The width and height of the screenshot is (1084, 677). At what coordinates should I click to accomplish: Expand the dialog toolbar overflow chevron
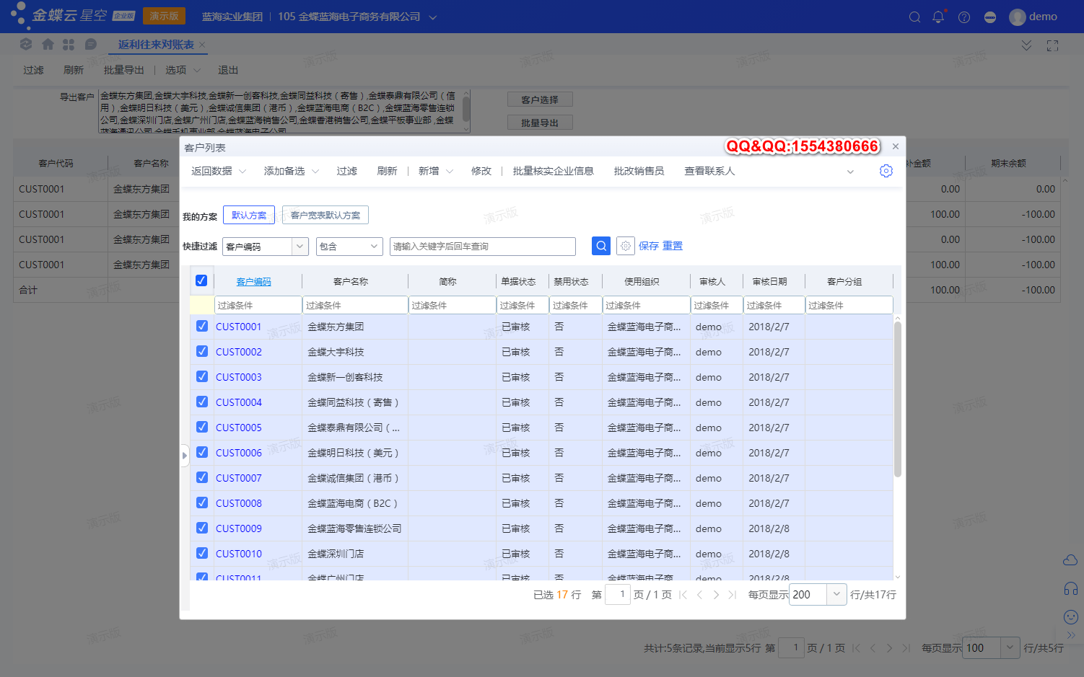pos(850,172)
